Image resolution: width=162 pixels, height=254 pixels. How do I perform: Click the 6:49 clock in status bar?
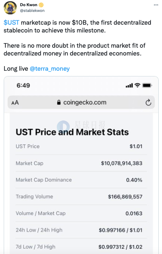tap(23, 85)
